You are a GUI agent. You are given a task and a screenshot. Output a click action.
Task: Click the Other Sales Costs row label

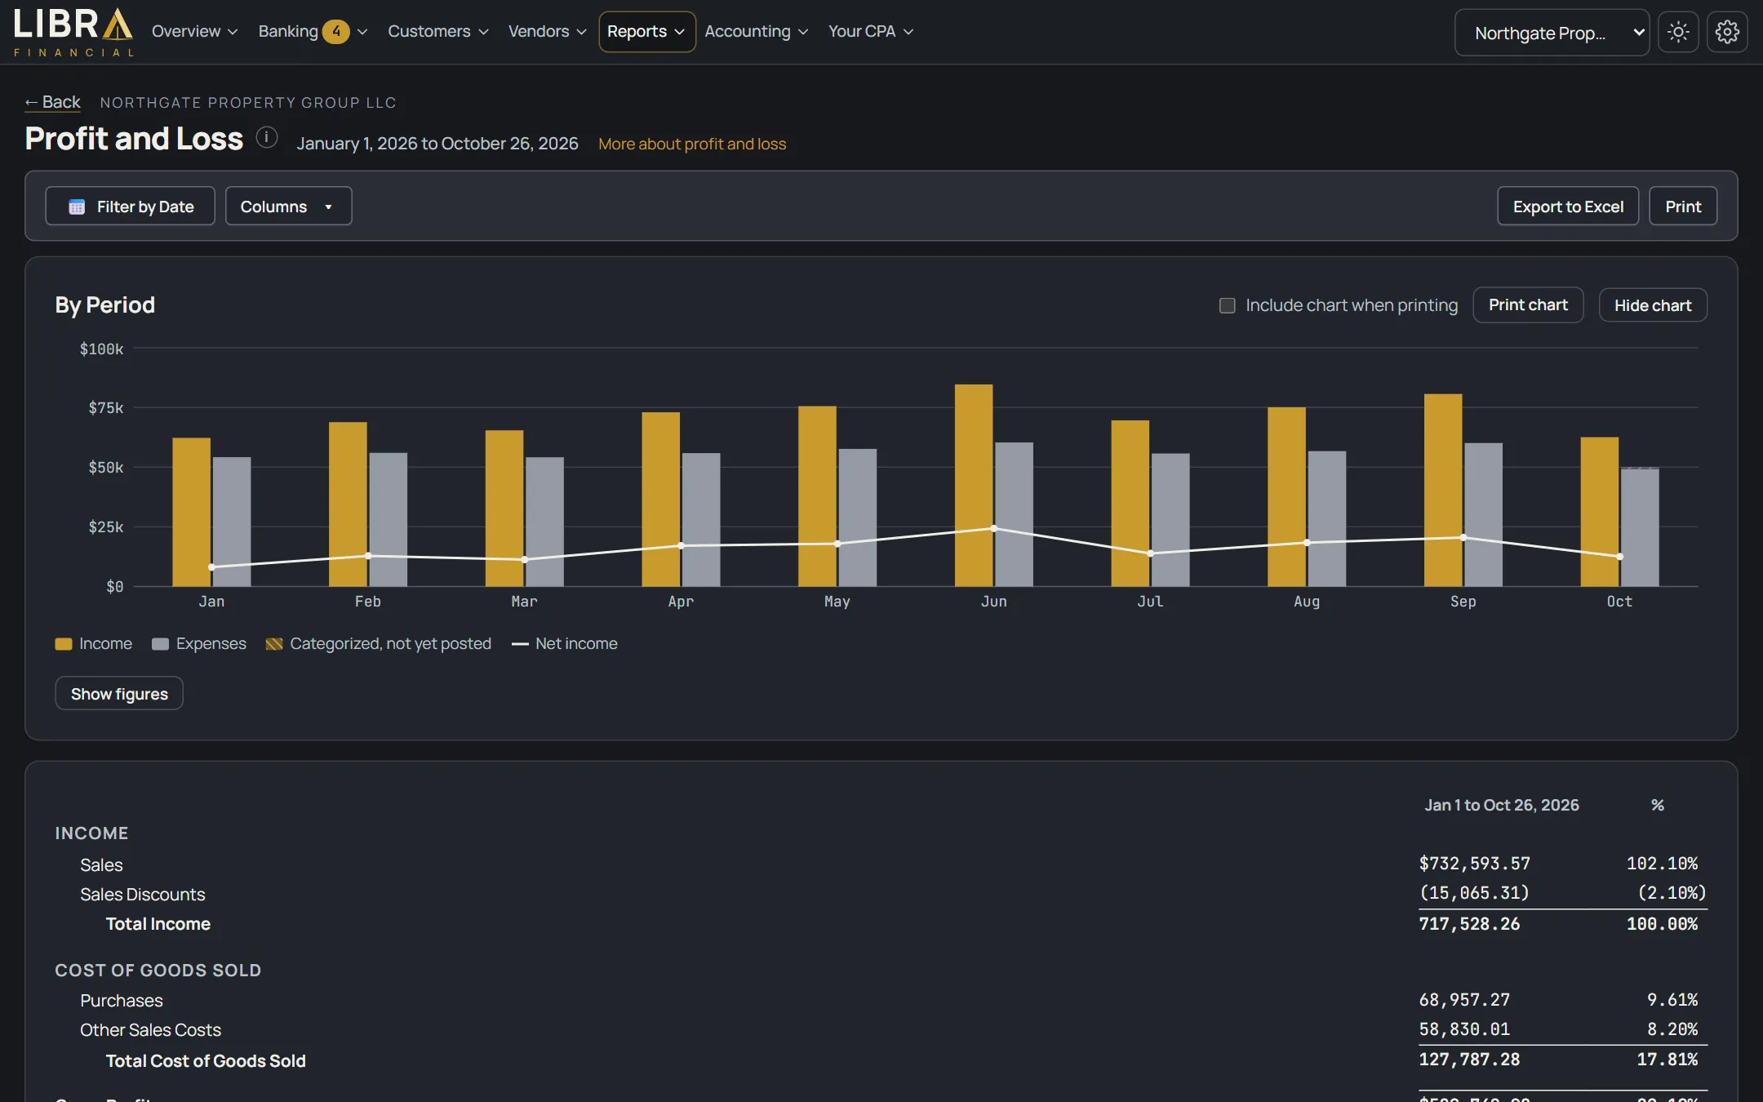pyautogui.click(x=150, y=1030)
